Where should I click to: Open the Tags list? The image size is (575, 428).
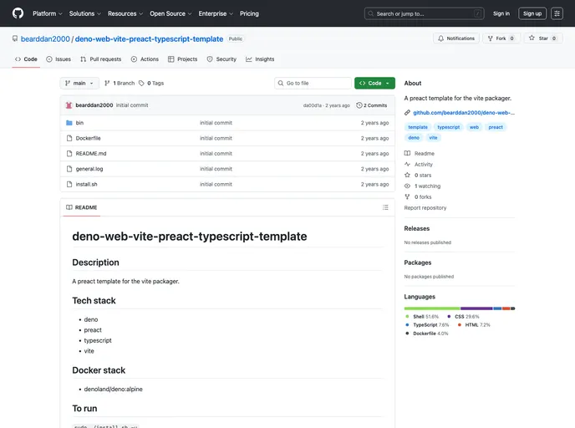click(154, 84)
